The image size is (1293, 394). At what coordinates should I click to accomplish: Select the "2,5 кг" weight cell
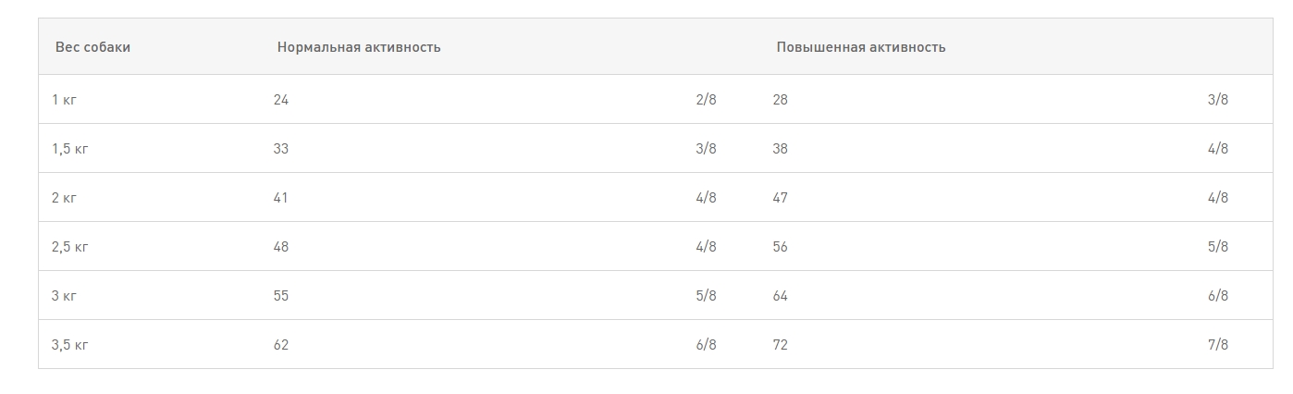tap(70, 247)
